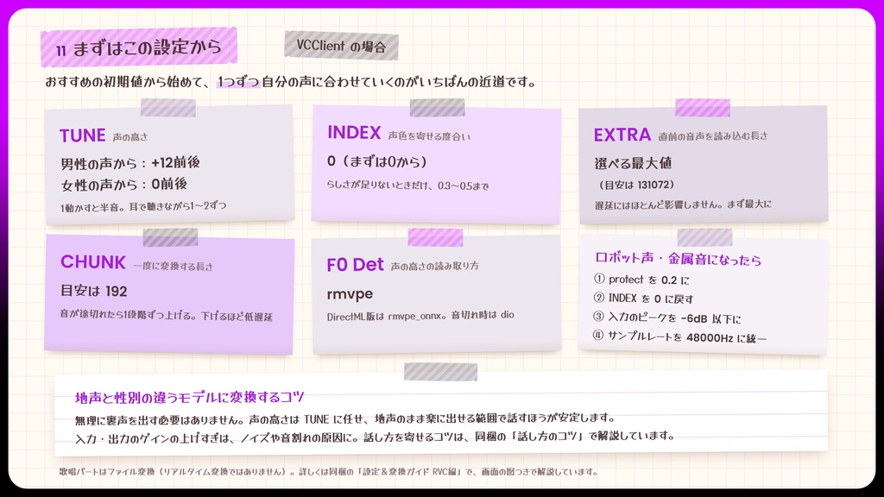Click the "F0 Det" card heading

(355, 265)
